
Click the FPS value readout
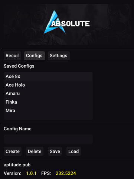click(x=66, y=173)
